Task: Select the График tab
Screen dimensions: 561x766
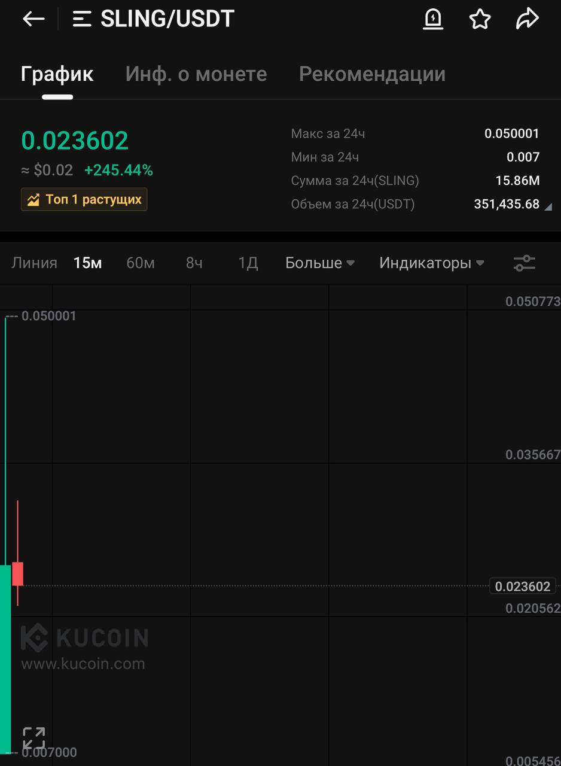Action: click(57, 74)
